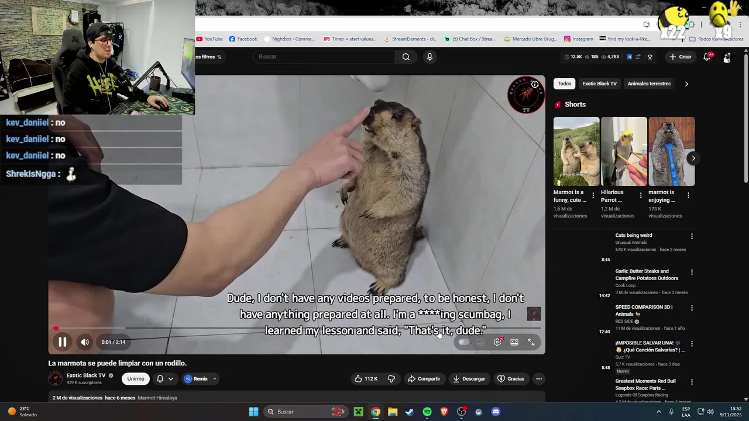
Task: Open the Crear button
Action: [x=681, y=57]
